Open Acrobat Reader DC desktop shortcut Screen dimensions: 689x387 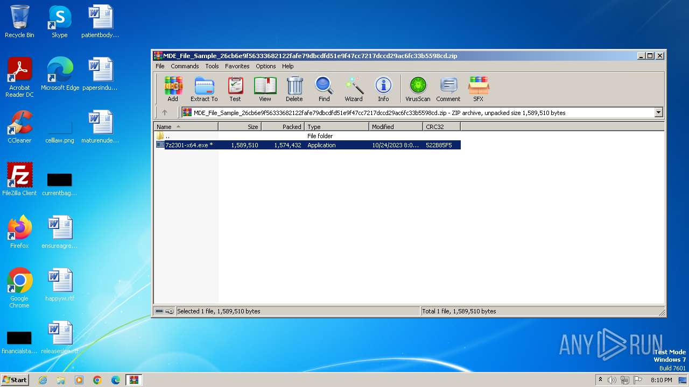click(x=19, y=77)
